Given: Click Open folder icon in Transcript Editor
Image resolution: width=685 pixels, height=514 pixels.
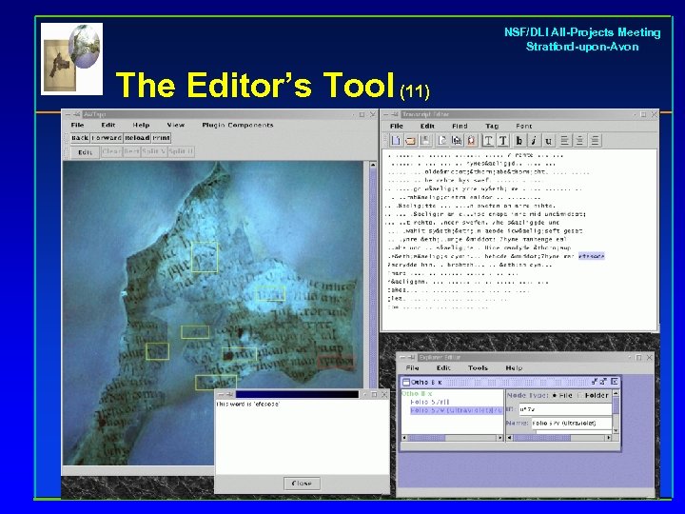Looking at the screenshot, I should click(411, 140).
